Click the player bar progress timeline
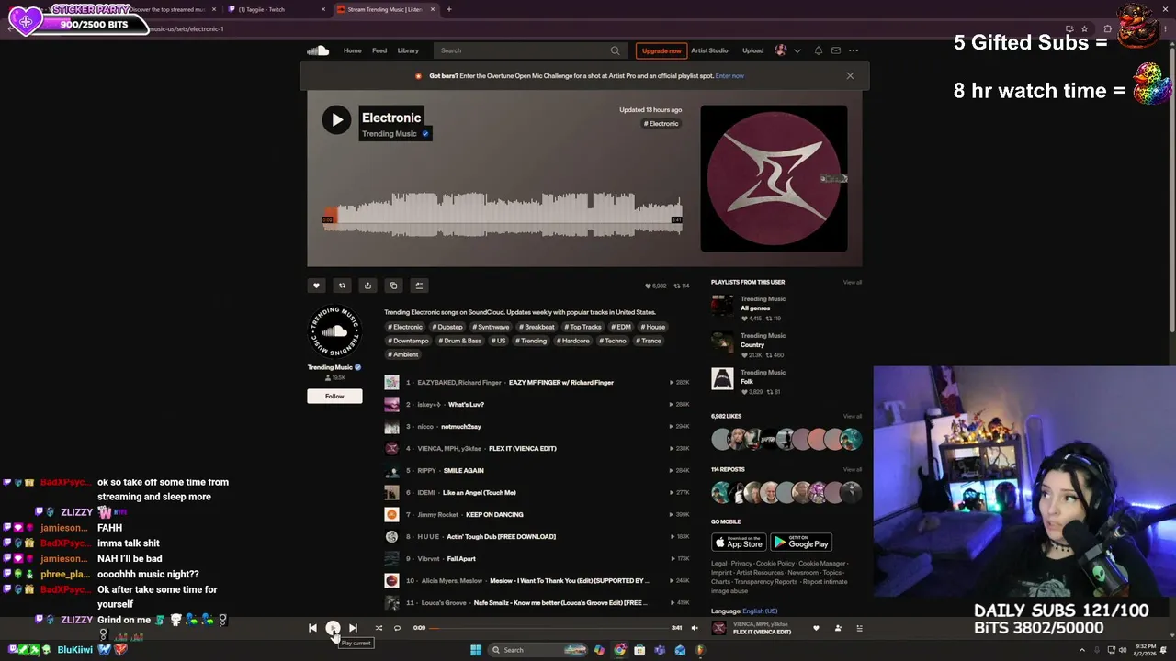Viewport: 1176px width, 661px height. tap(549, 628)
